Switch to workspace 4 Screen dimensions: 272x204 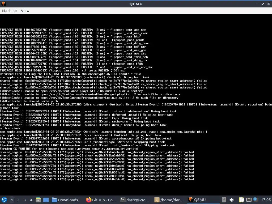coord(31,200)
